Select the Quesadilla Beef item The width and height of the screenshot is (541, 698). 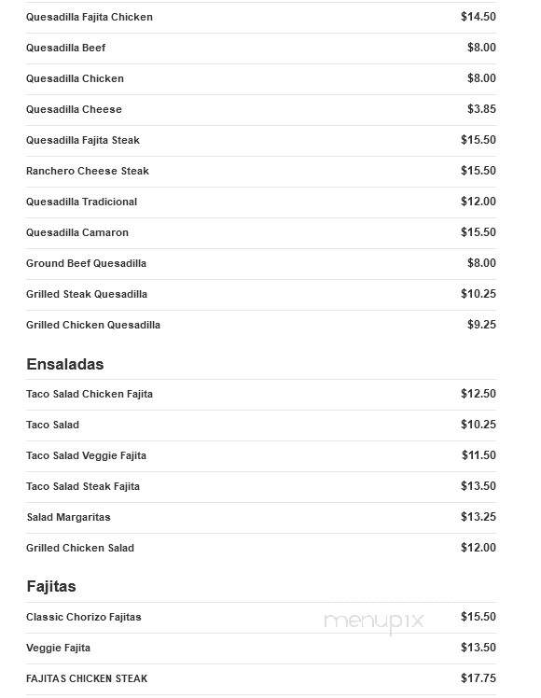pyautogui.click(x=261, y=49)
